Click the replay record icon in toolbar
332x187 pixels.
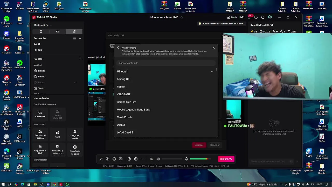[136, 159]
